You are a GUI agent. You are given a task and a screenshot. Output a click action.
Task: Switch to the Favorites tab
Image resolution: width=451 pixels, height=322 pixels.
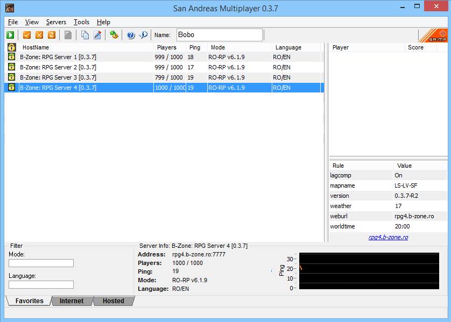29,300
